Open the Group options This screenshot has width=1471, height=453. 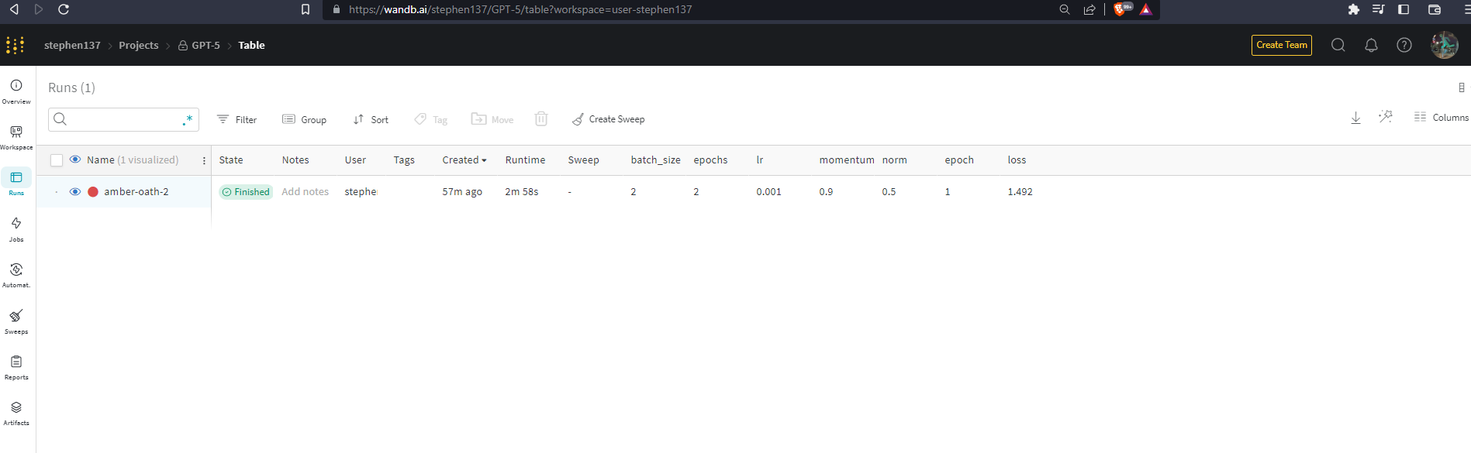[x=304, y=119]
